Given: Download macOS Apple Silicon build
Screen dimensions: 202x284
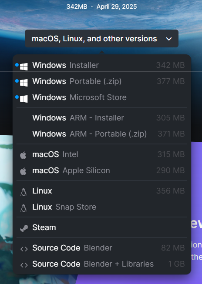Looking at the screenshot, I should (x=102, y=170).
